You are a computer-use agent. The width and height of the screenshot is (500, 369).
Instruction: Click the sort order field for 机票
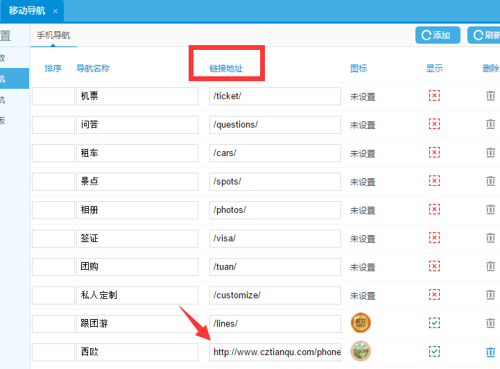[53, 96]
